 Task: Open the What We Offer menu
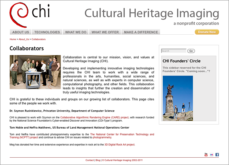pos(105,32)
